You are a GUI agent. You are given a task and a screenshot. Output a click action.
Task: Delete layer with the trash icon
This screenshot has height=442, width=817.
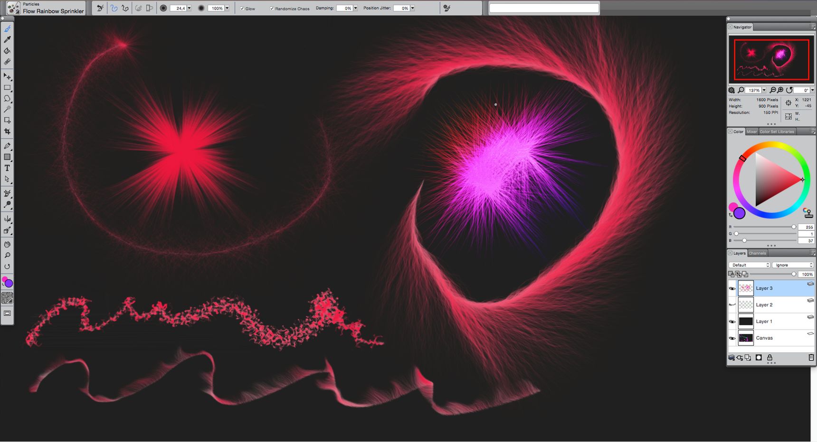pos(811,358)
